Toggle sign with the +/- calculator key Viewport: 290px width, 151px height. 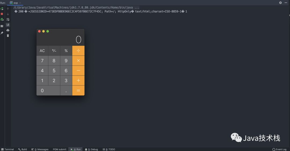54,51
